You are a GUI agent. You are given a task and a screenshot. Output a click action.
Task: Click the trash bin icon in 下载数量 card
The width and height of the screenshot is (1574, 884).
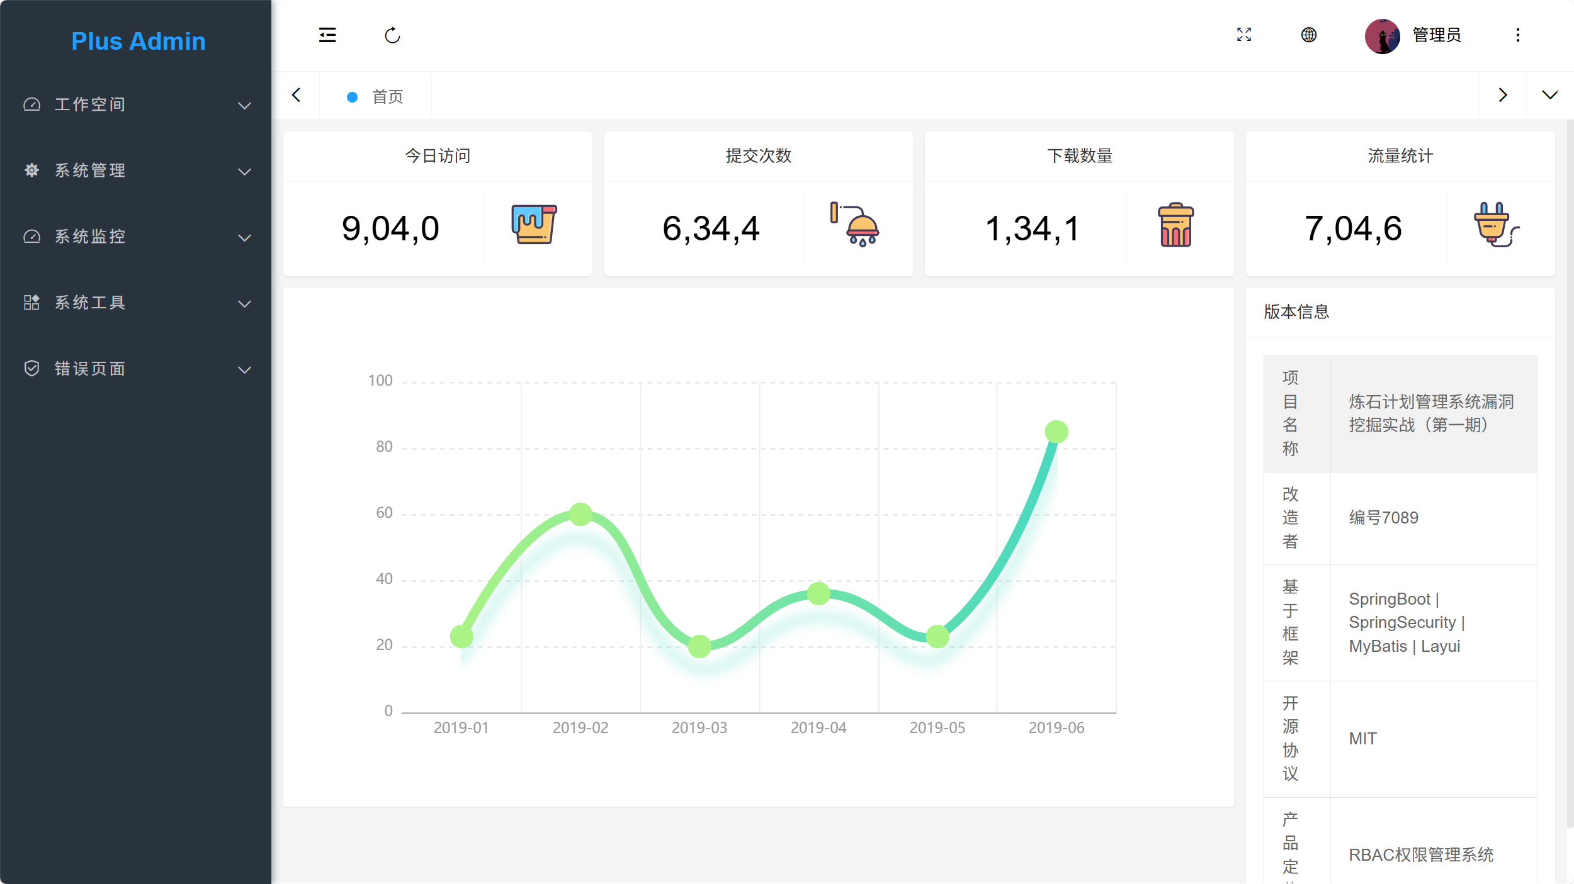pyautogui.click(x=1175, y=225)
